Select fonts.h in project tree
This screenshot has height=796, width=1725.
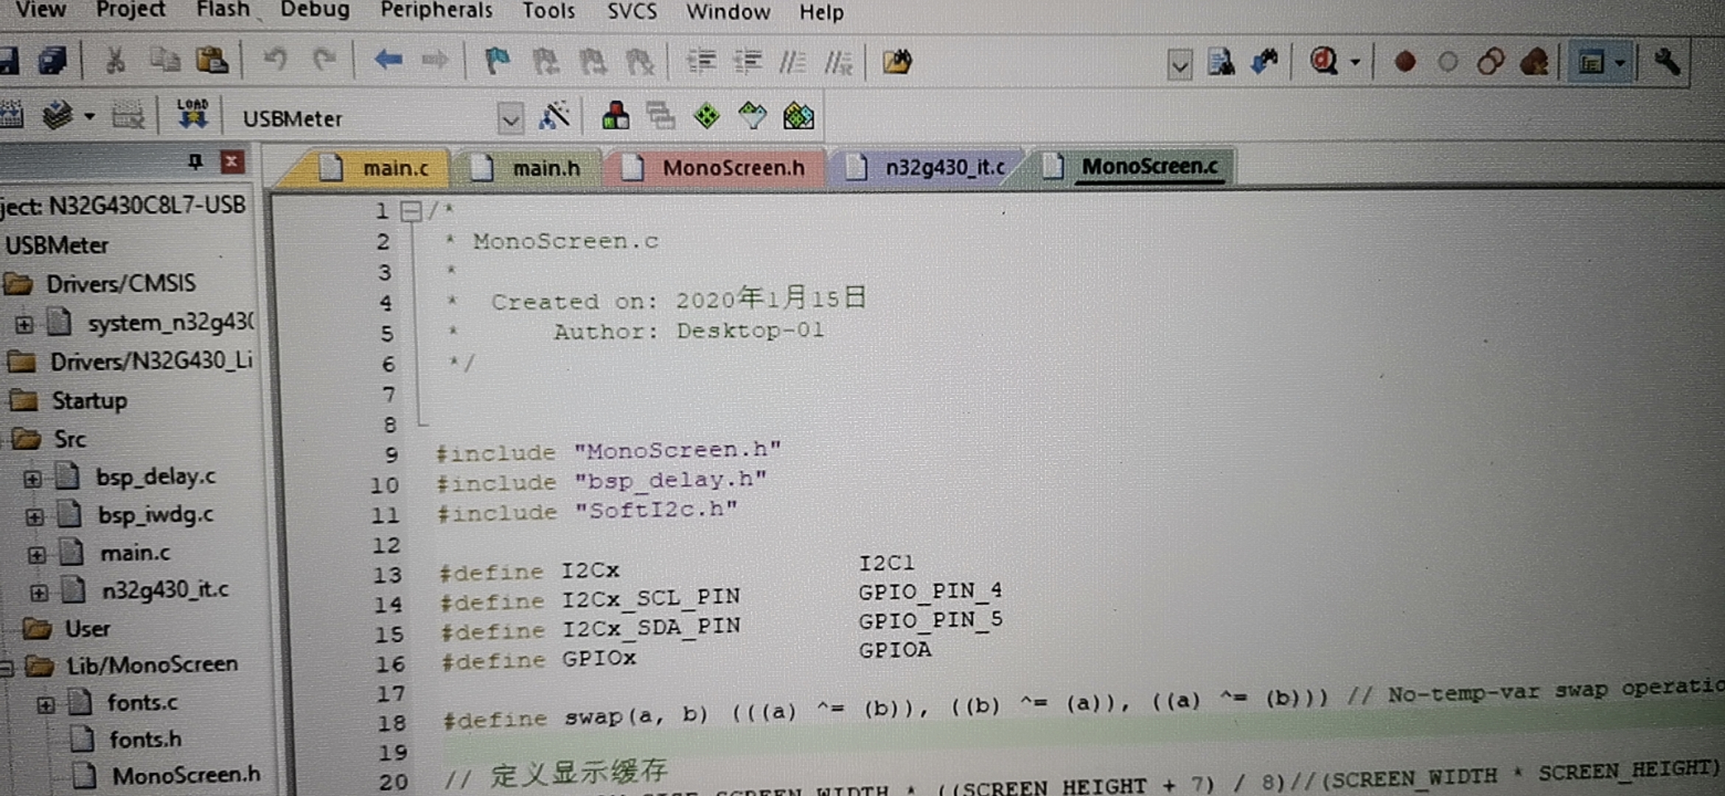click(145, 739)
